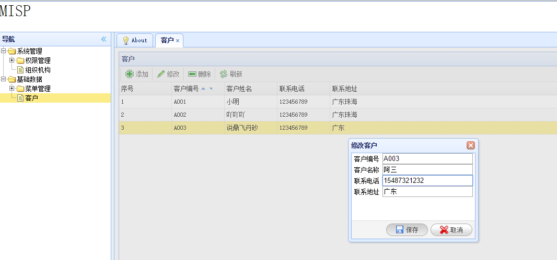Viewport: 557px width, 260px height.
Task: Click the 菜单管理 folder icon
Action: pyautogui.click(x=20, y=89)
